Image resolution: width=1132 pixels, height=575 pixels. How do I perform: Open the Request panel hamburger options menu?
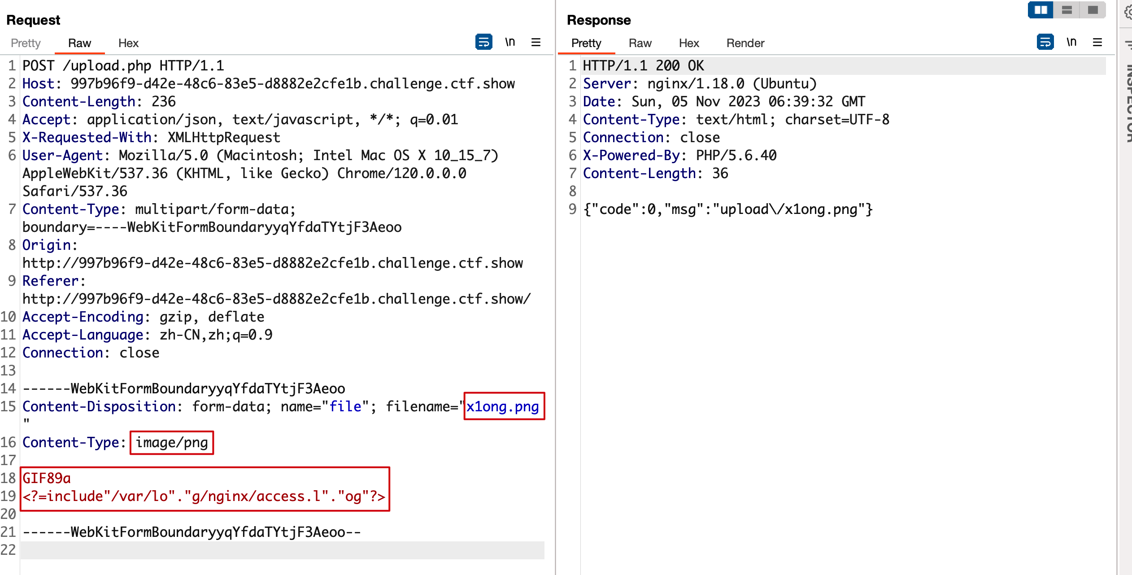click(536, 42)
